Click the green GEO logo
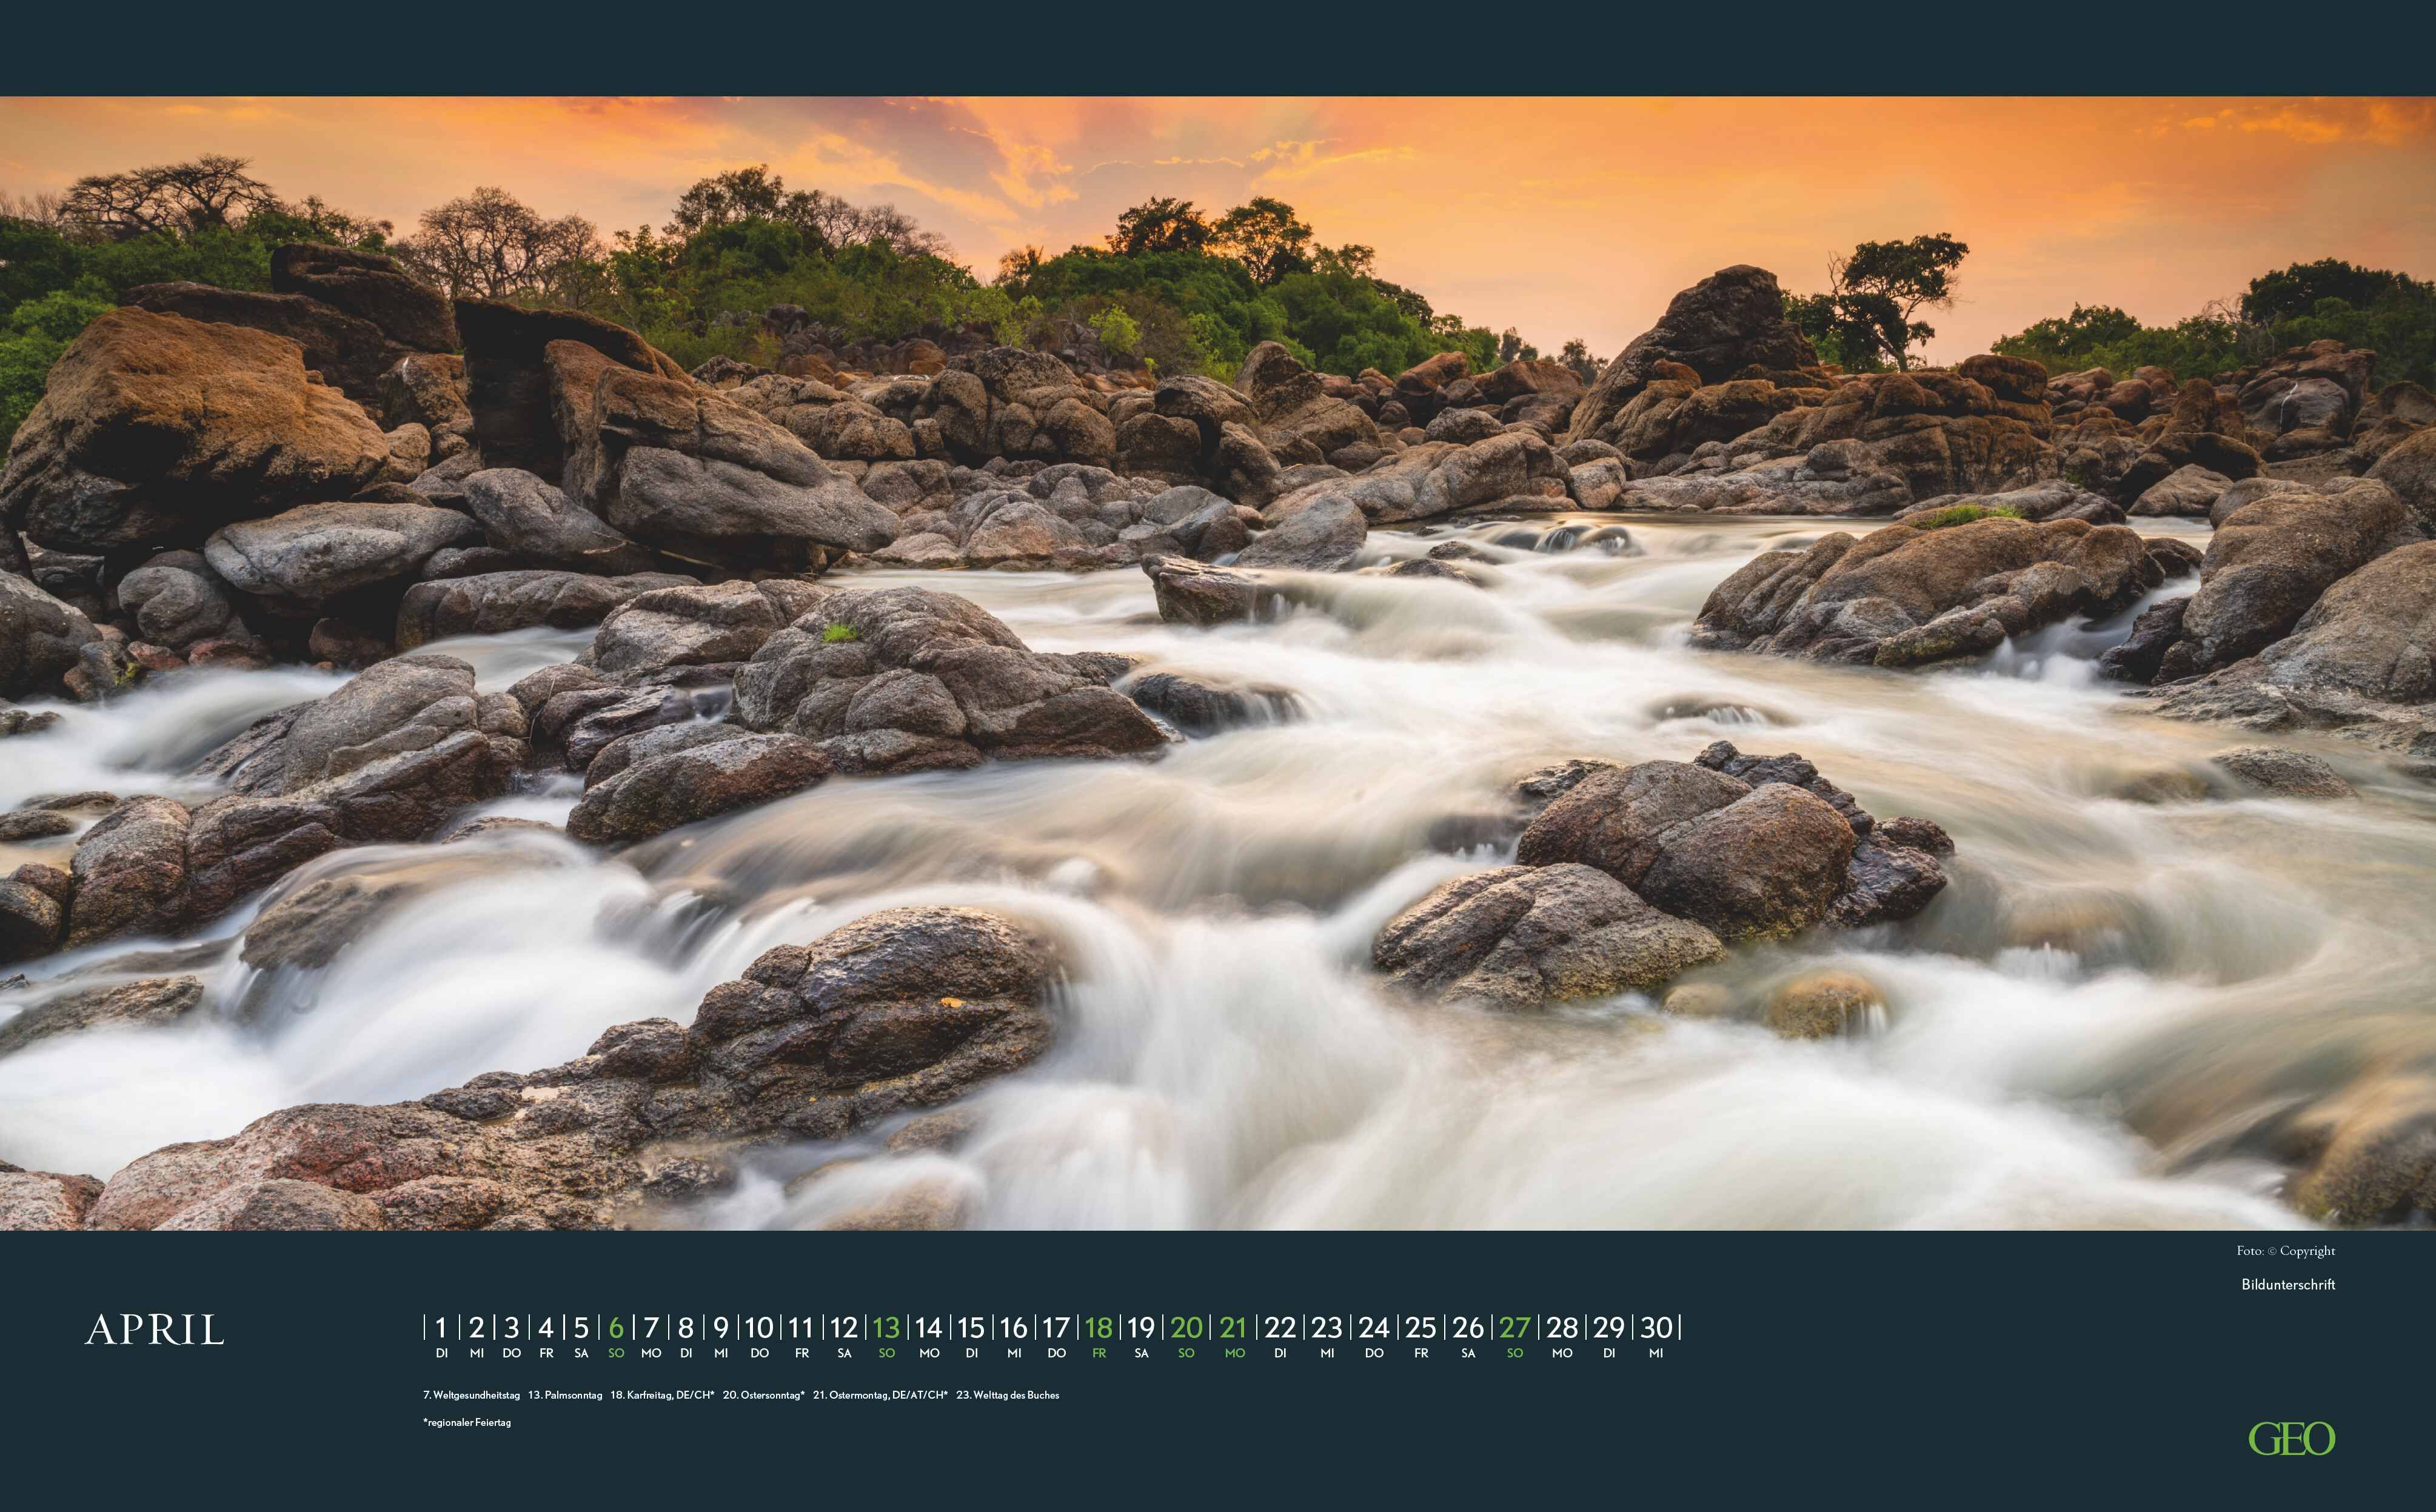Viewport: 2436px width, 1512px height. pyautogui.click(x=2291, y=1439)
